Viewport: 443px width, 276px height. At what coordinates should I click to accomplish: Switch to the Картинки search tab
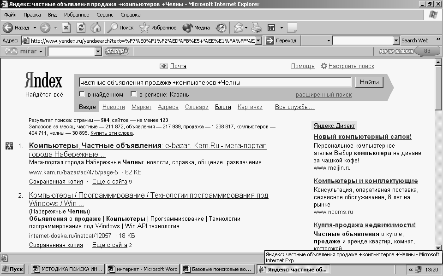pos(250,107)
